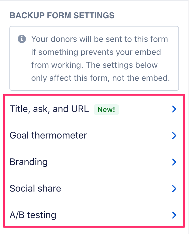The width and height of the screenshot is (189, 234).
Task: Click the "only affect this form" line
Action: [x=100, y=78]
